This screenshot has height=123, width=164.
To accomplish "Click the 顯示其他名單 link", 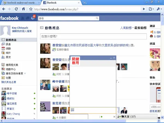I will pos(9,82).
